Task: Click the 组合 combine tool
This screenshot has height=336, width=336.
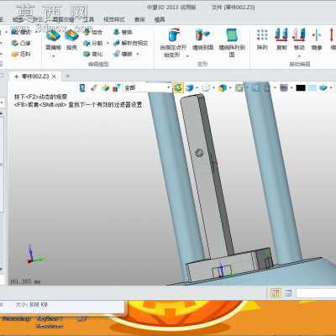Action: click(92, 32)
